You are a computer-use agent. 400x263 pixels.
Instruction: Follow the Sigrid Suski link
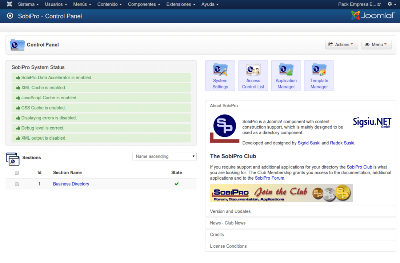click(309, 143)
